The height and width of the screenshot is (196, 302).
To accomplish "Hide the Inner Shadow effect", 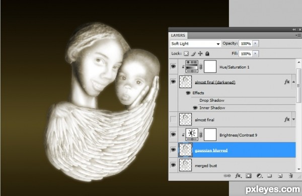I will click(x=195, y=108).
